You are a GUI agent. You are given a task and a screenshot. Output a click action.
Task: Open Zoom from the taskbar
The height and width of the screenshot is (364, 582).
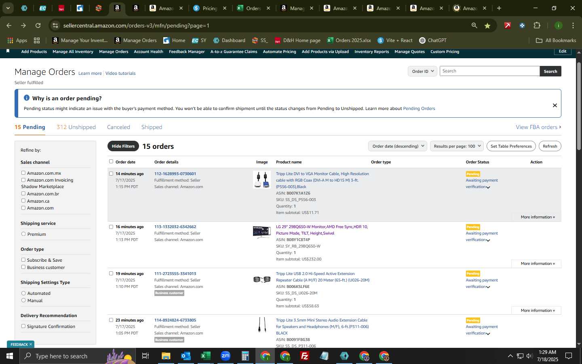coord(225,356)
